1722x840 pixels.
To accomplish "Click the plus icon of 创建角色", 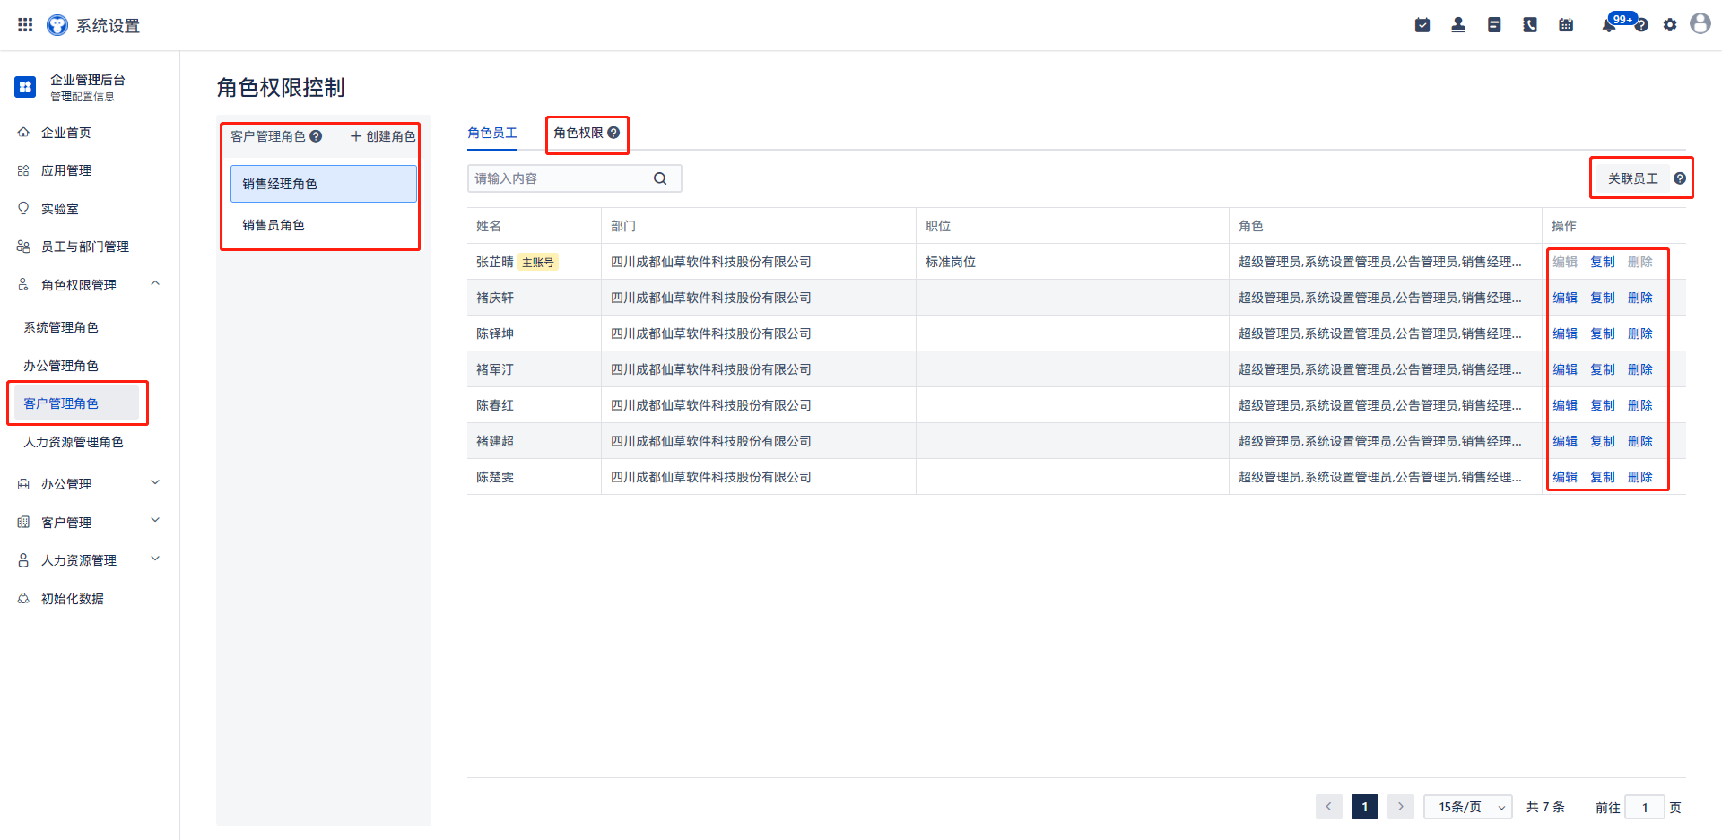I will [356, 136].
